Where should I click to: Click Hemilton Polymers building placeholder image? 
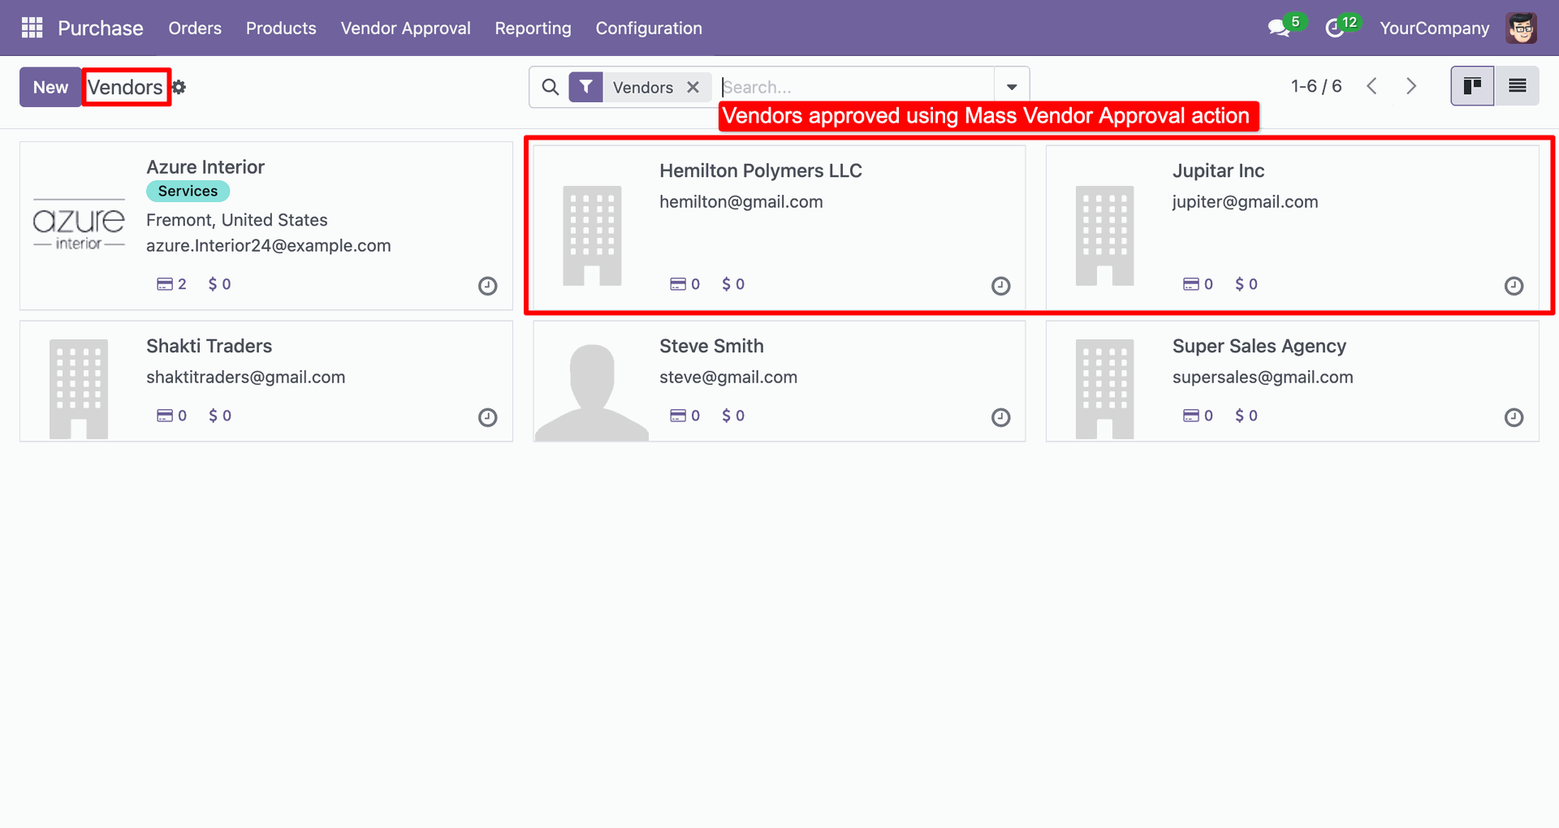592,235
